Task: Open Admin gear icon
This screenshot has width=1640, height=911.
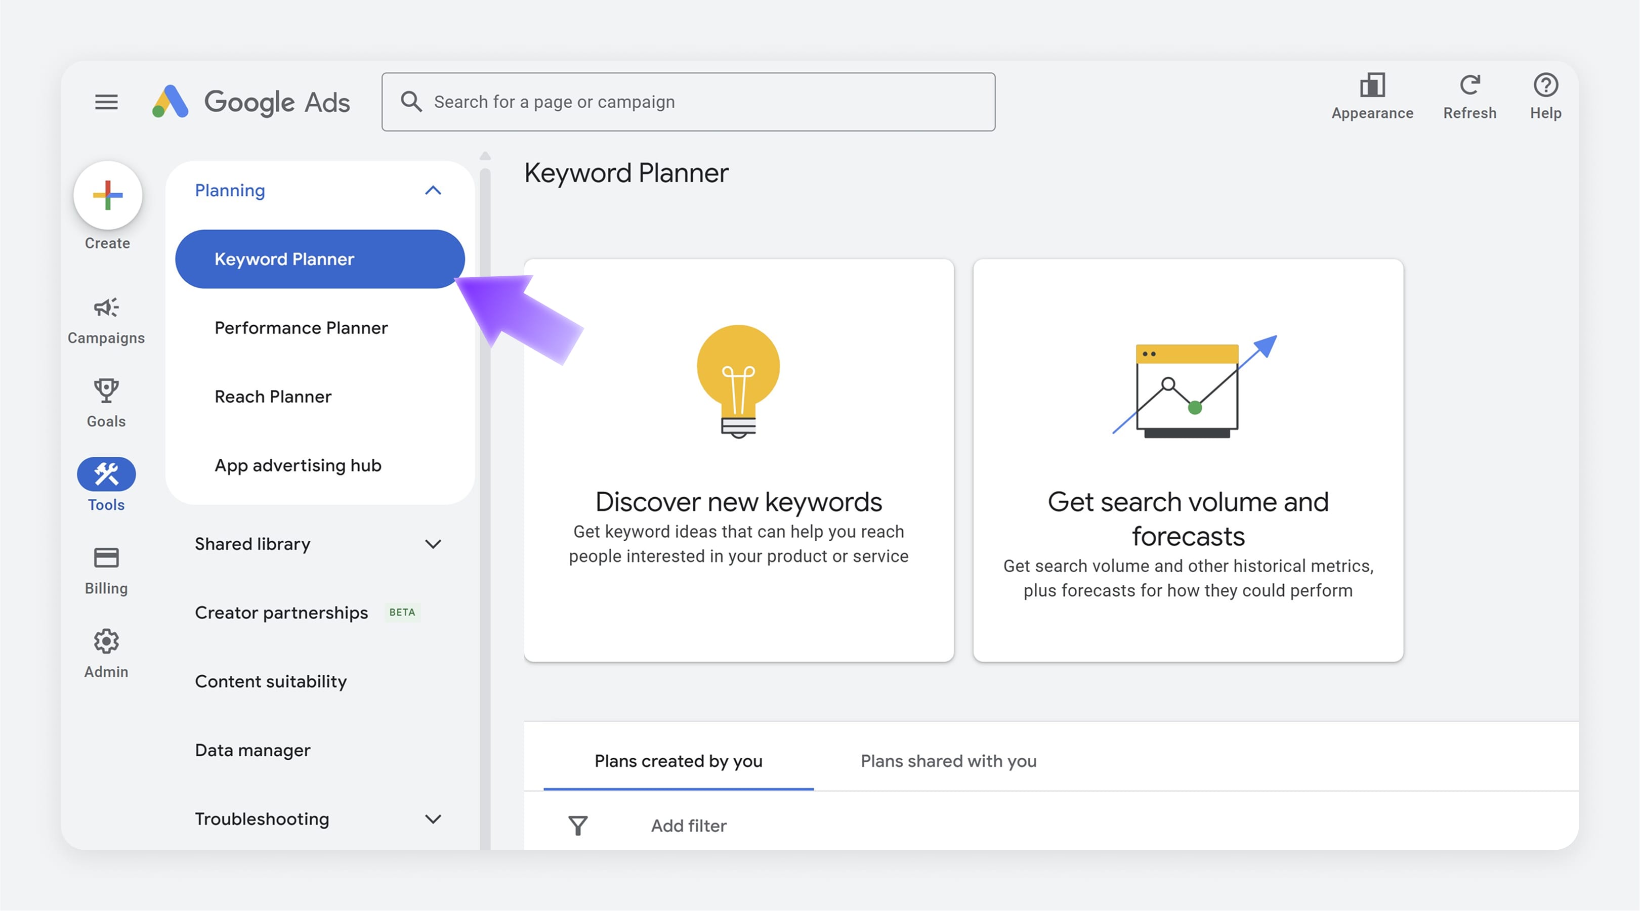Action: tap(106, 641)
